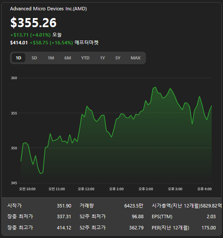This screenshot has height=238, width=223.
Task: Click the 애프터마켓 label
Action: click(87, 43)
